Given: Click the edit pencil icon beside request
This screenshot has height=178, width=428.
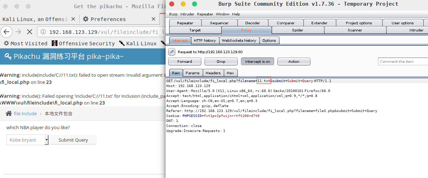Looking at the screenshot, I should pos(171,51).
